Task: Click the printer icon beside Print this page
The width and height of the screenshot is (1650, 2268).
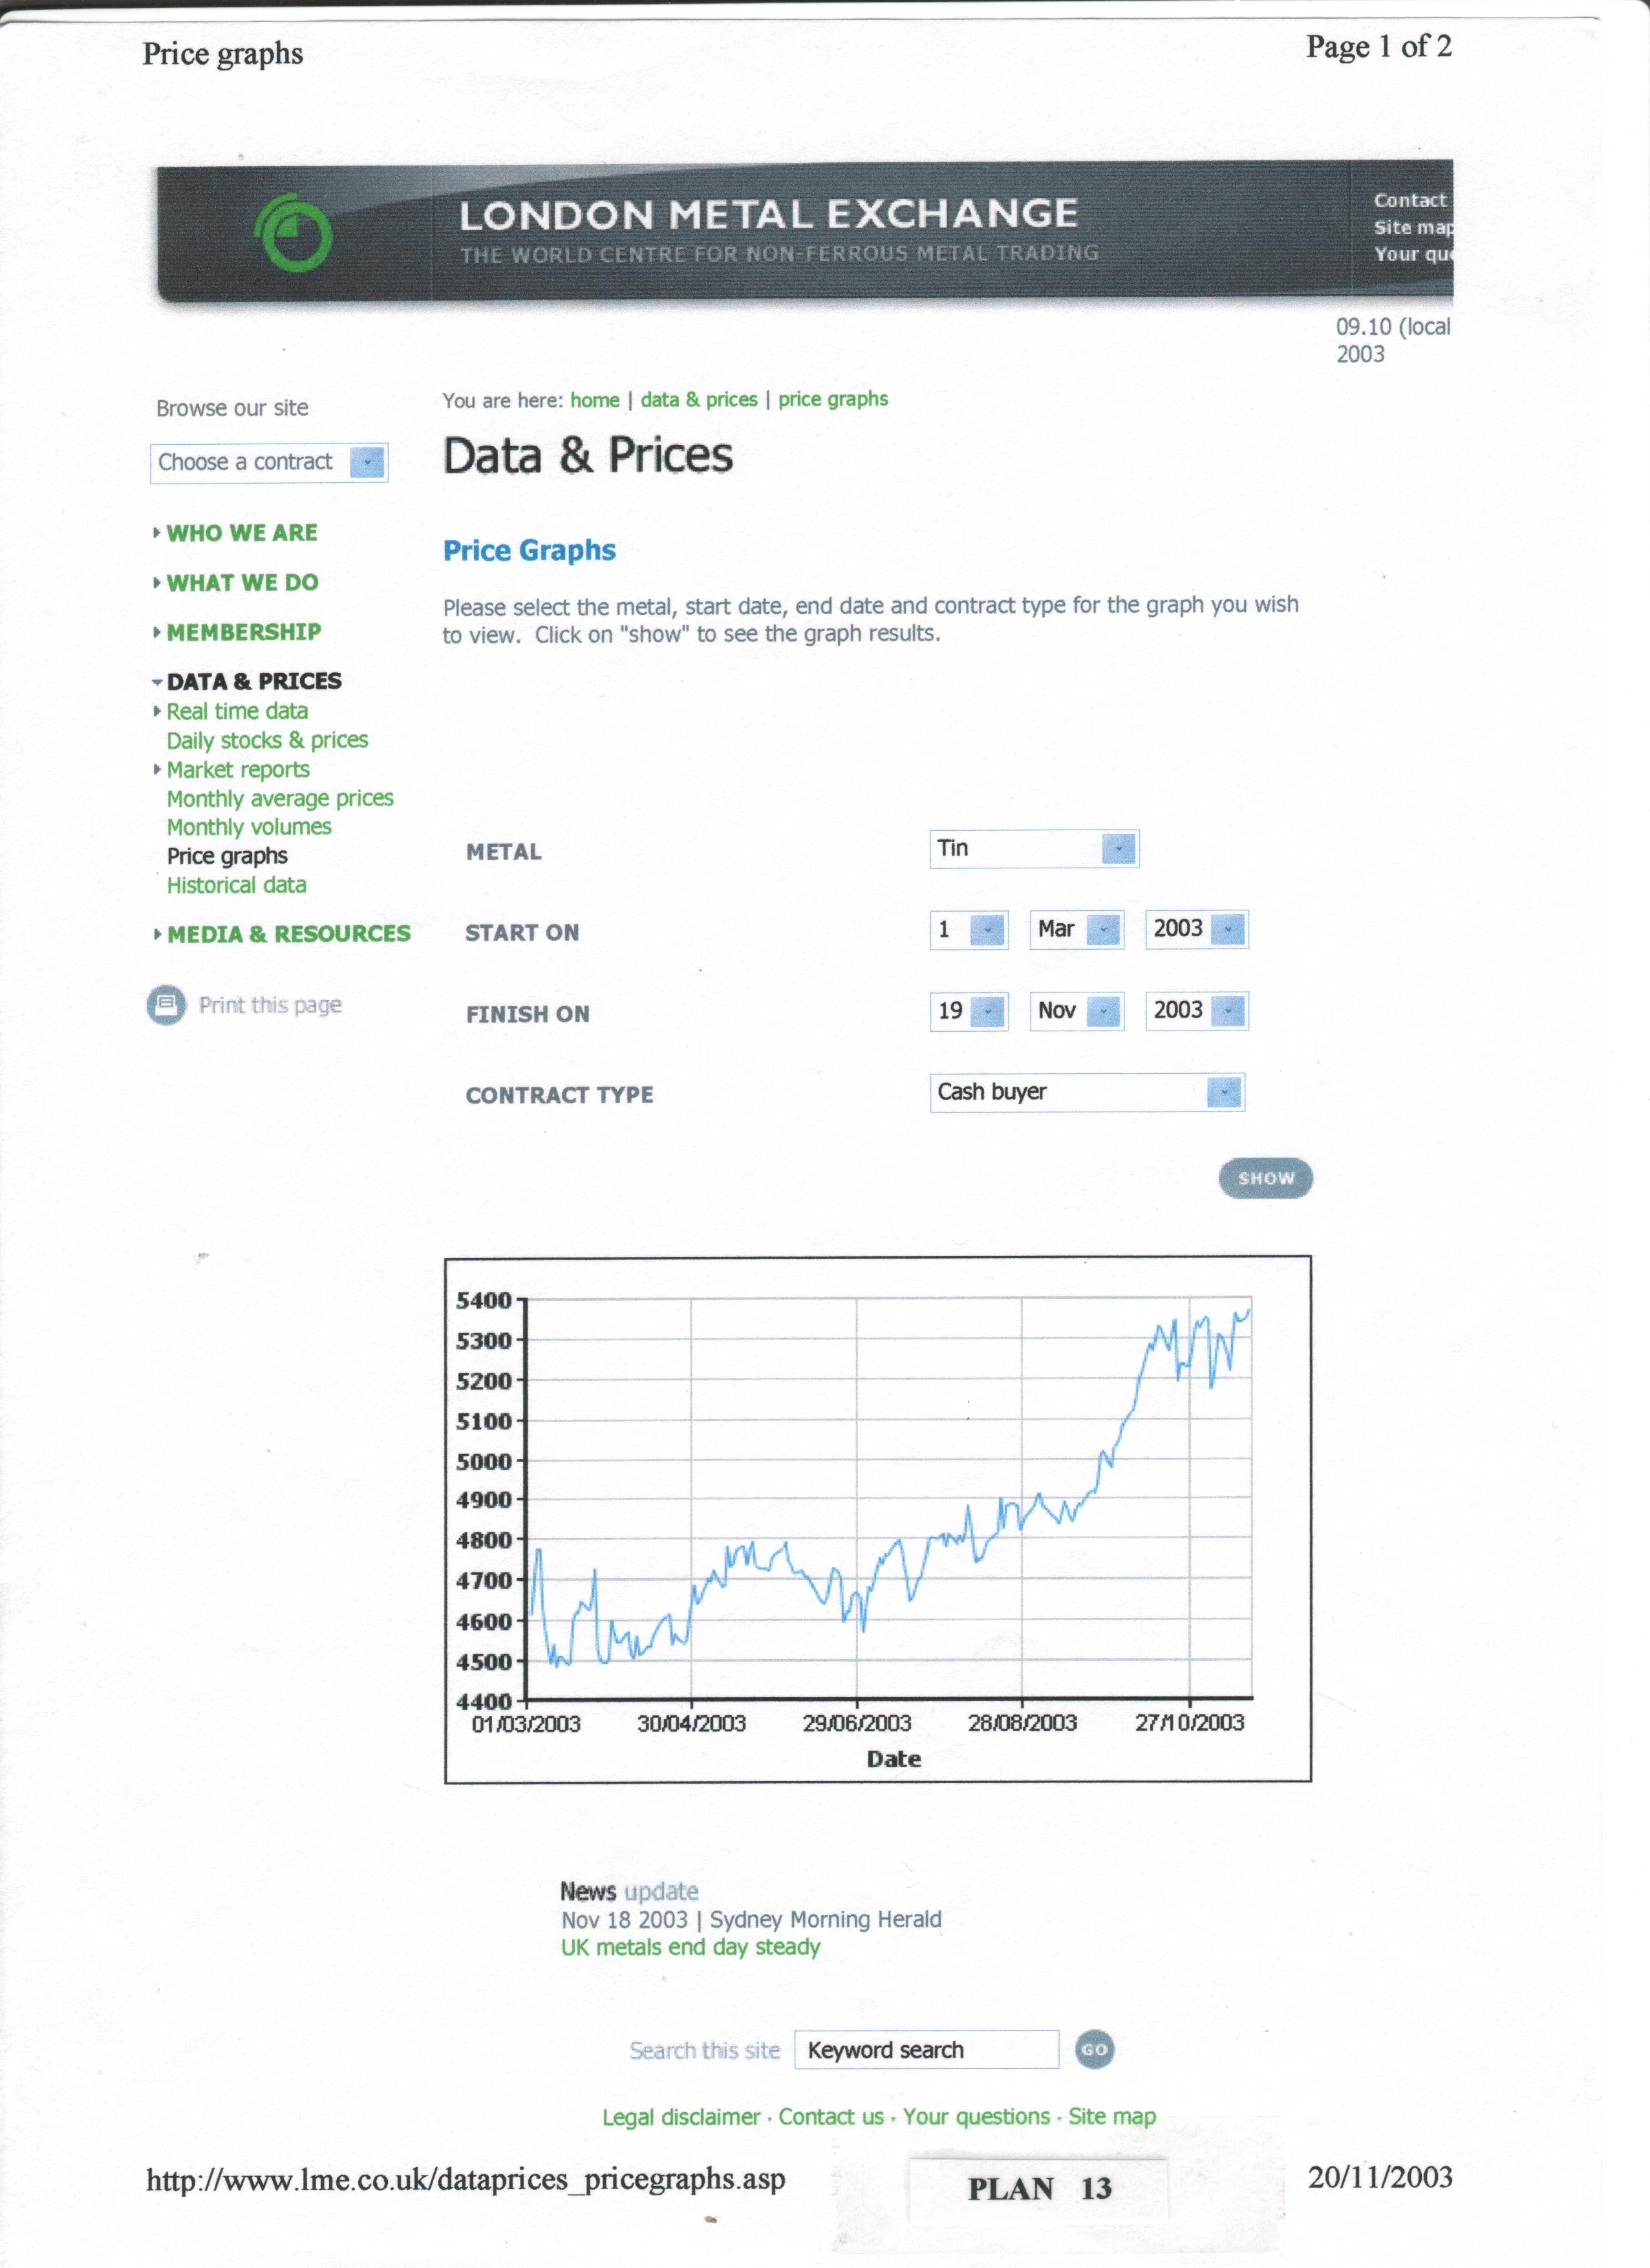Action: tap(166, 1004)
